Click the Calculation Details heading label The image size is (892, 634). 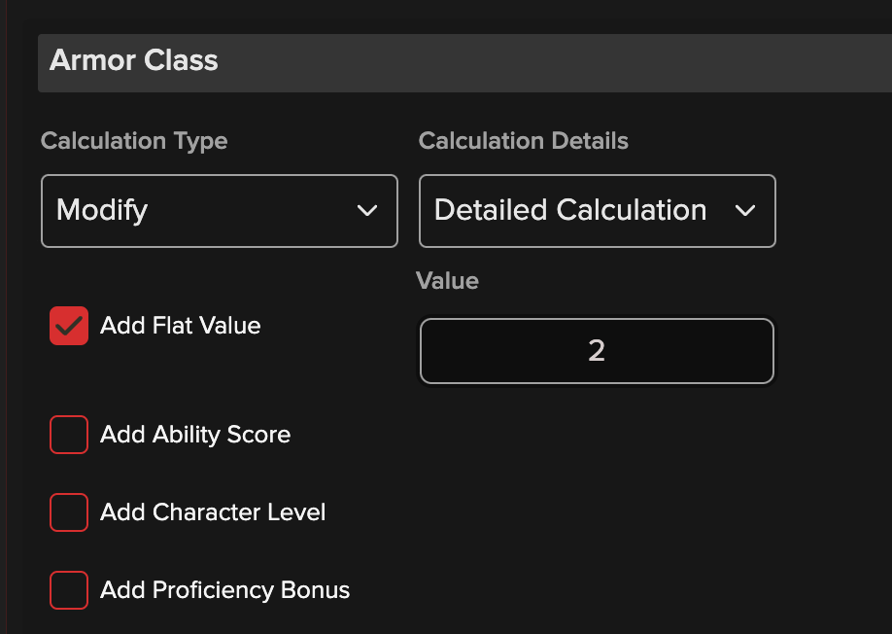(523, 141)
